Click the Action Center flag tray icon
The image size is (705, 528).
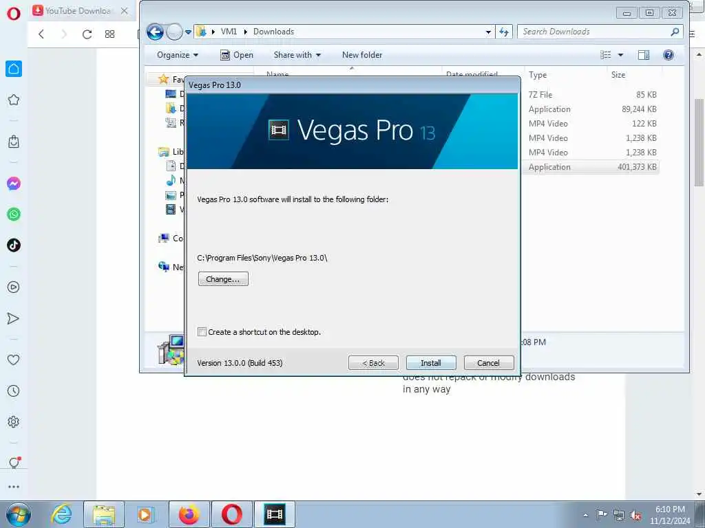[601, 515]
